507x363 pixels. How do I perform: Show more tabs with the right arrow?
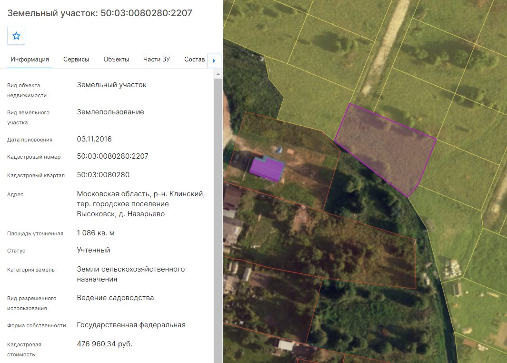(214, 60)
